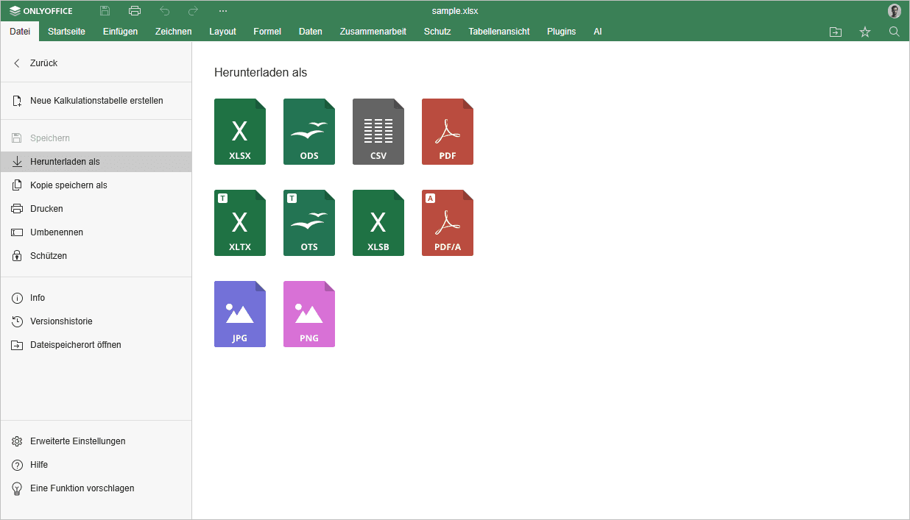
Task: Open the Formel ribbon tab
Action: (x=267, y=32)
